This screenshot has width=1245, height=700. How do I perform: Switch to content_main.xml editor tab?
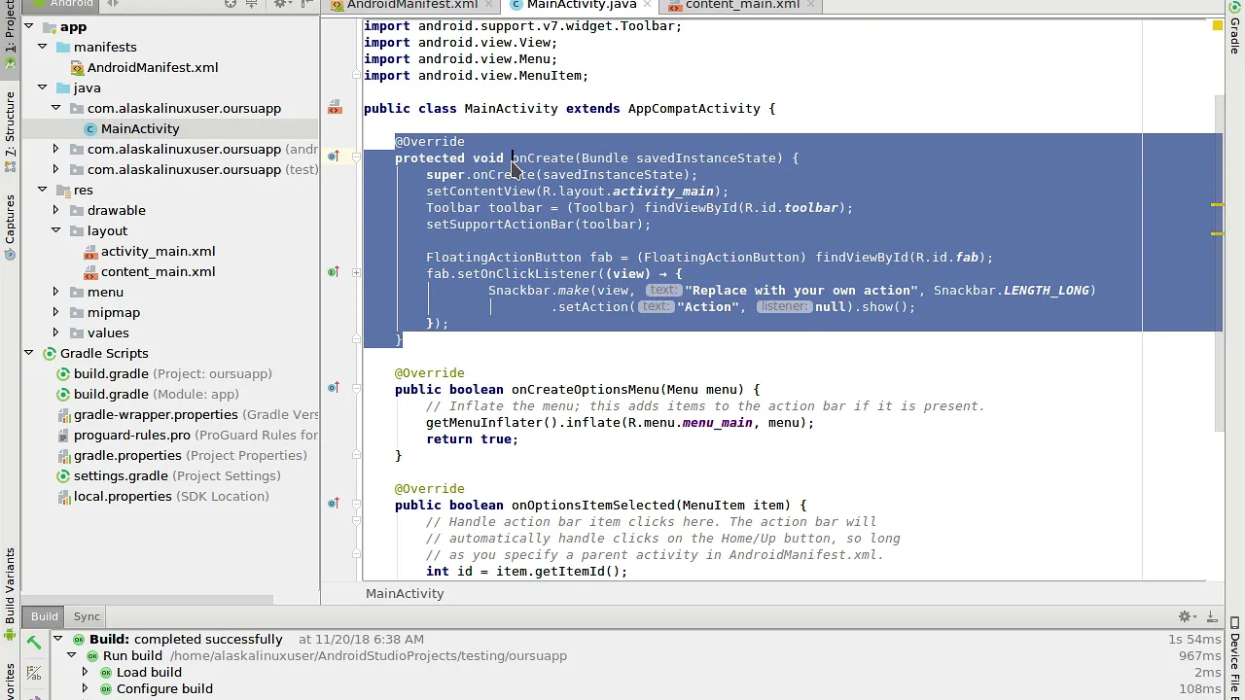point(741,5)
